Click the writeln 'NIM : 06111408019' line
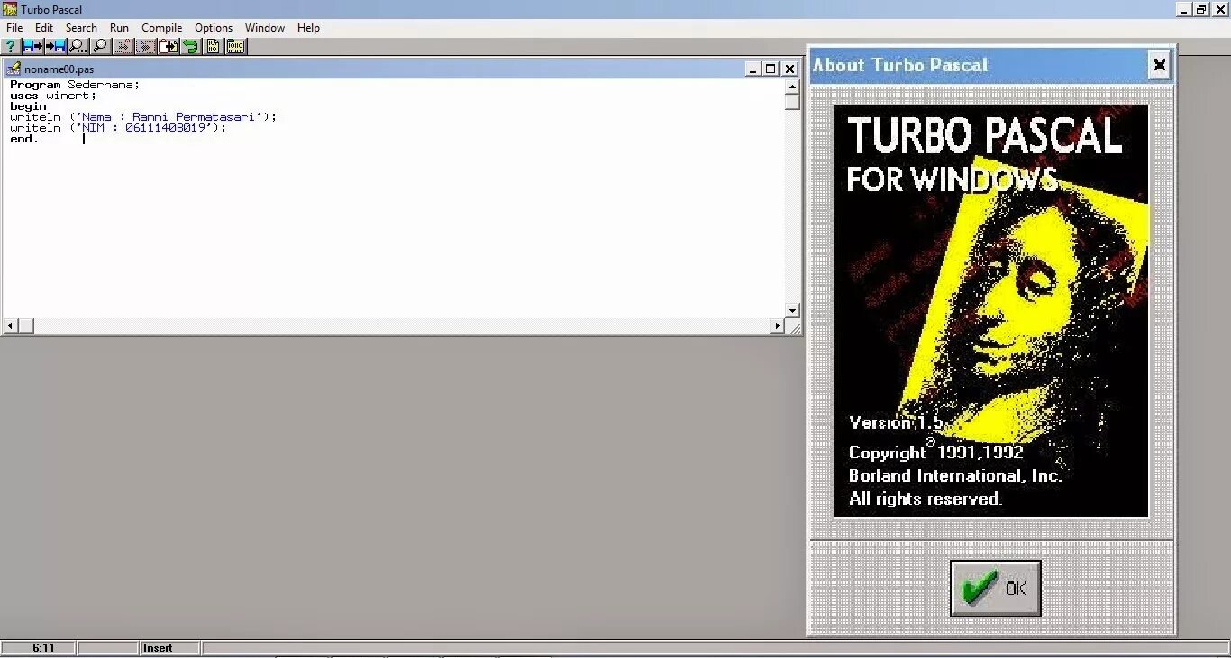Viewport: 1231px width, 658px height. pos(118,128)
